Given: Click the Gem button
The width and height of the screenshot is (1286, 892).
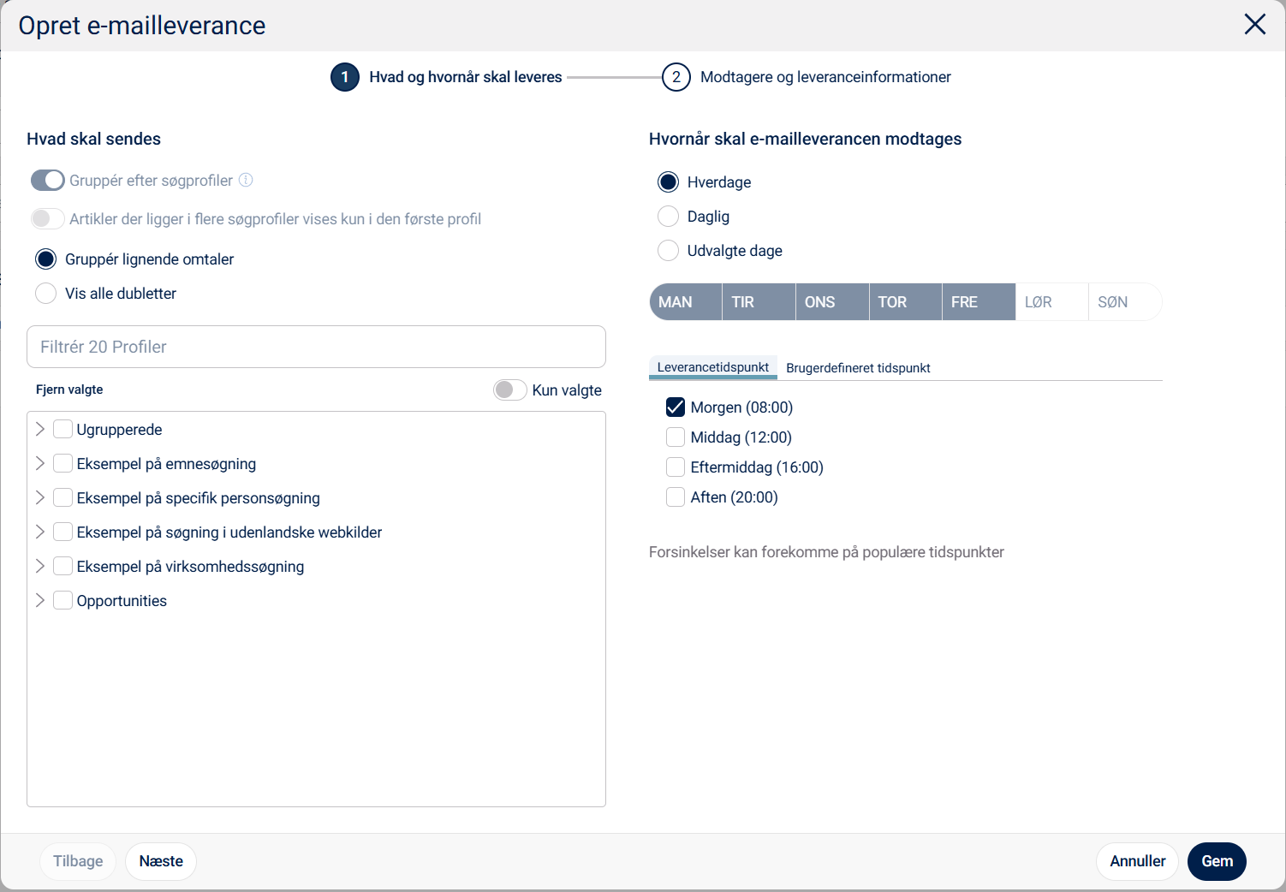Looking at the screenshot, I should pos(1217,861).
